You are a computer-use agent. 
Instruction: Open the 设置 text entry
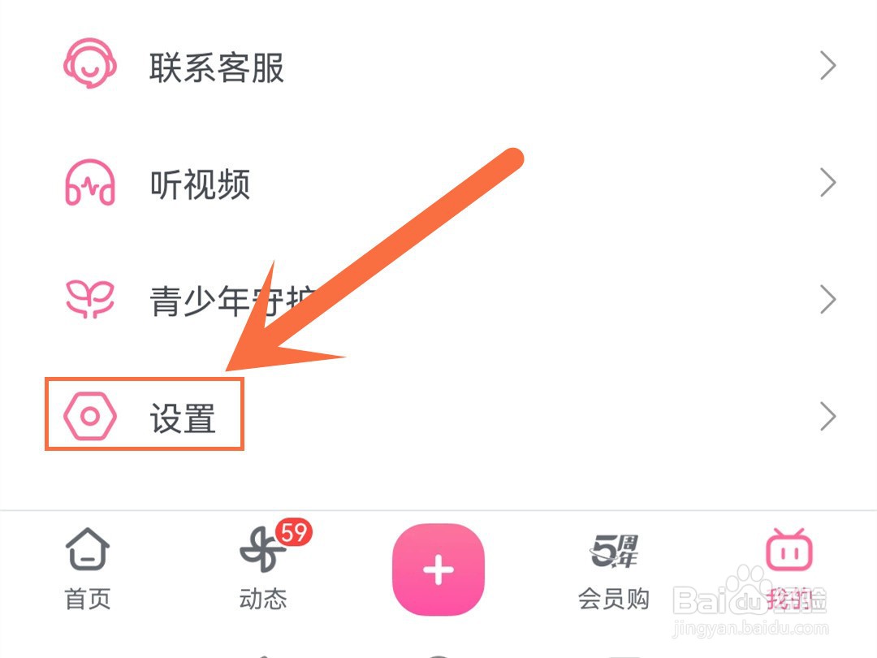point(183,418)
